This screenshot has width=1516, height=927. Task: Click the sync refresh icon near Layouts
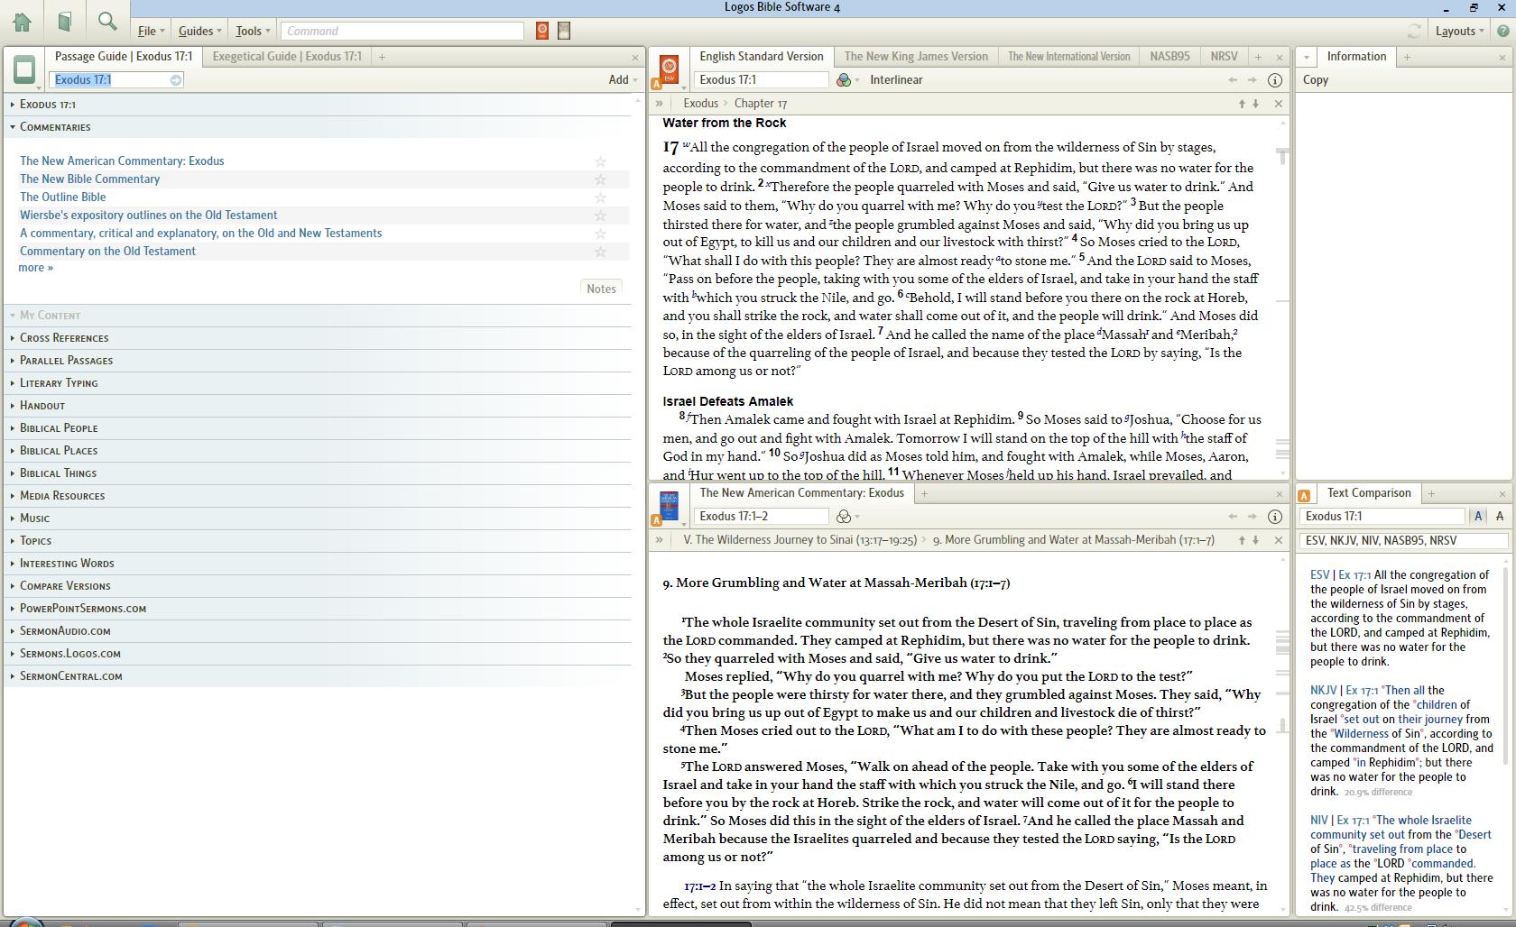(1414, 31)
